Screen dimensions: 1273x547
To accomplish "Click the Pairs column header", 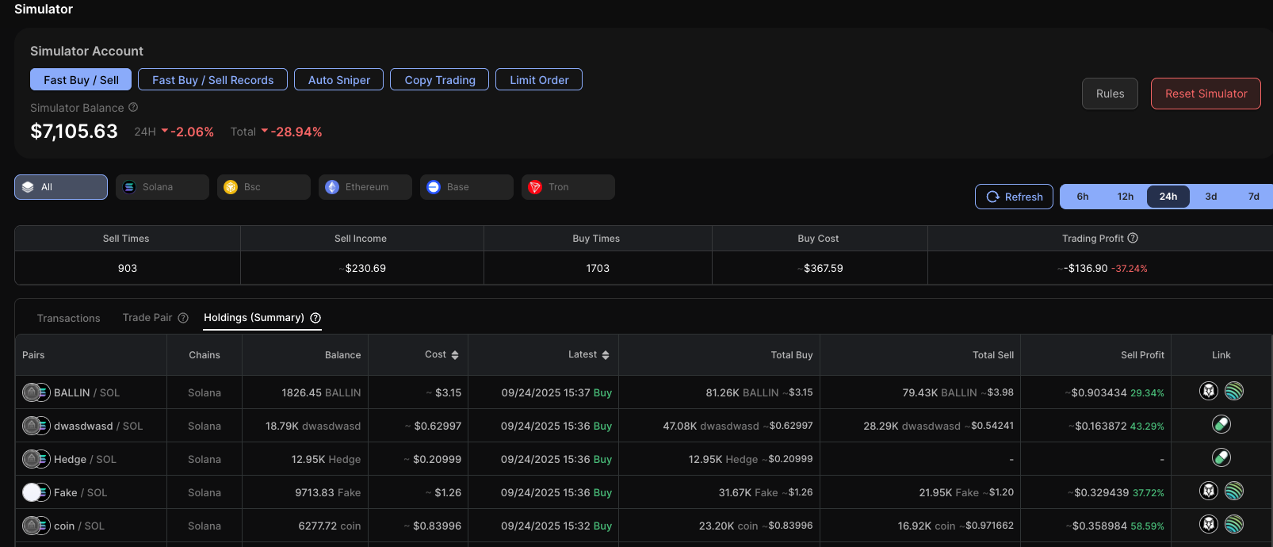I will coord(33,354).
